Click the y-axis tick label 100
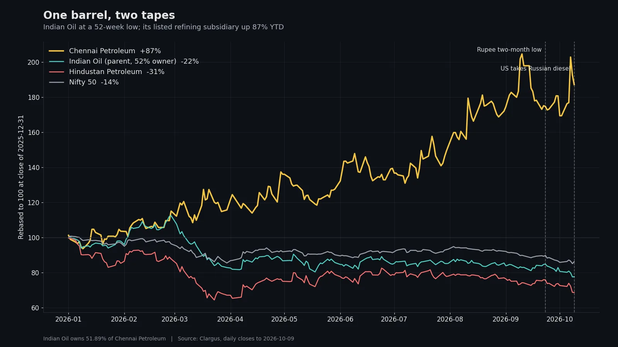 (x=33, y=238)
